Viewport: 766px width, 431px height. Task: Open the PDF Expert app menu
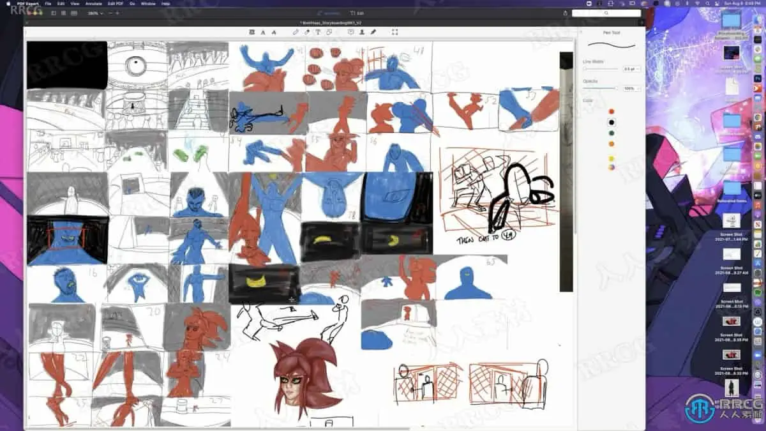(x=27, y=3)
